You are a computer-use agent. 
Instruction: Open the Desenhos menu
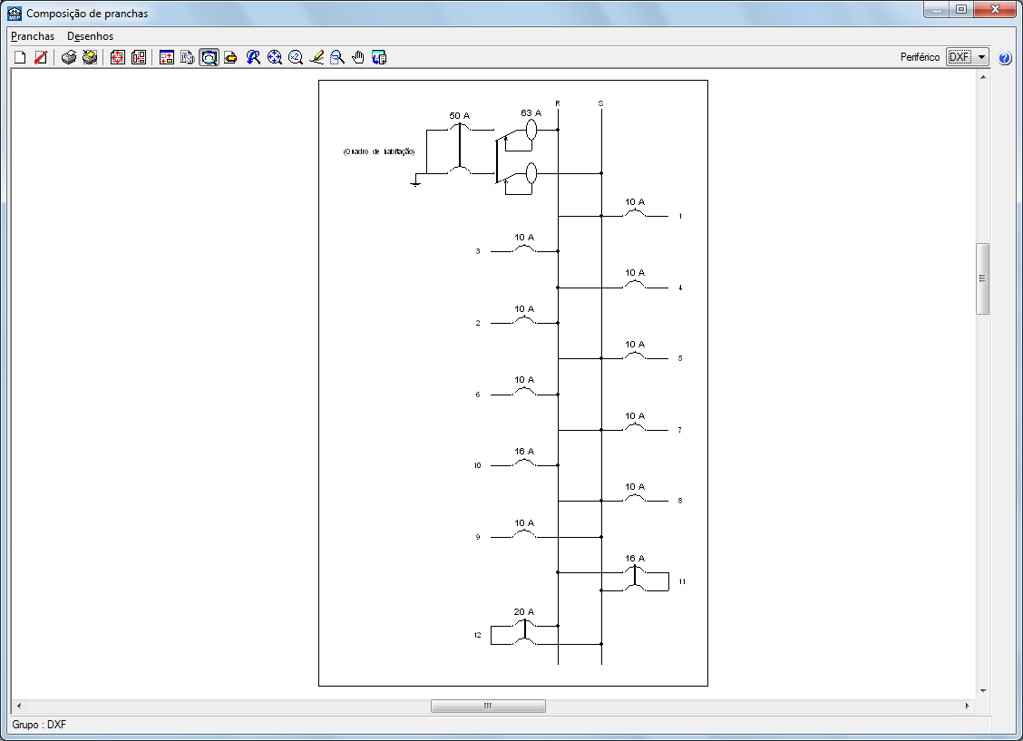[90, 36]
